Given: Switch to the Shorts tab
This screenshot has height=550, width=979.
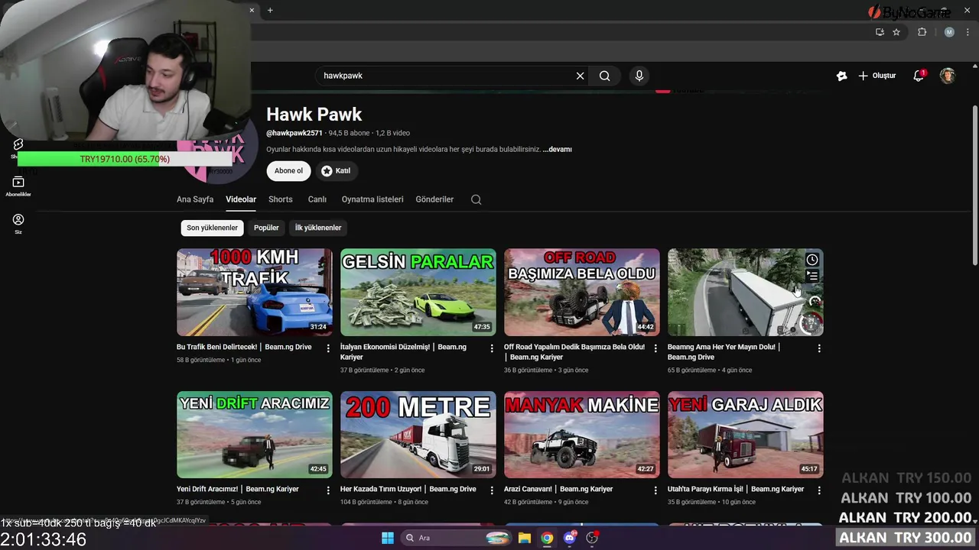Looking at the screenshot, I should click(281, 199).
